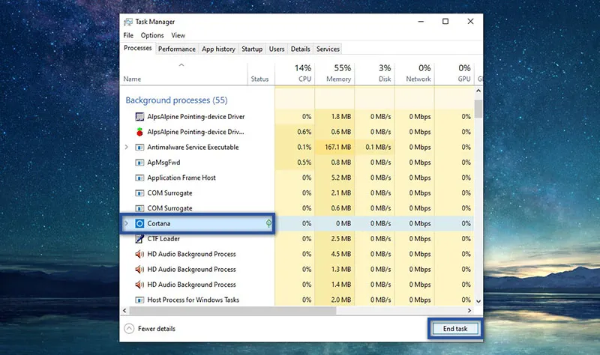Viewport: 600px width, 355px height.
Task: Sort by the CPU column header
Action: 295,73
